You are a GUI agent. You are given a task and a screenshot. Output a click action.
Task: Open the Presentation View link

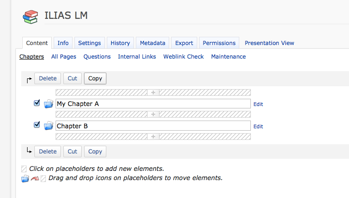pos(269,43)
